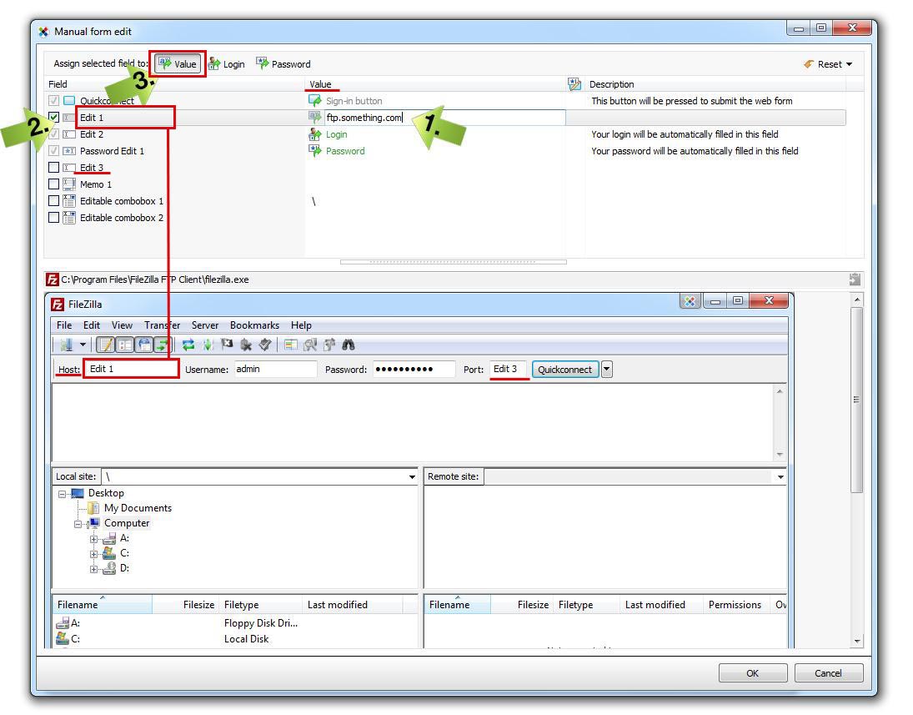Image resolution: width=913 pixels, height=715 pixels.
Task: Toggle the Edit 2 field checkbox
Action: coord(53,134)
